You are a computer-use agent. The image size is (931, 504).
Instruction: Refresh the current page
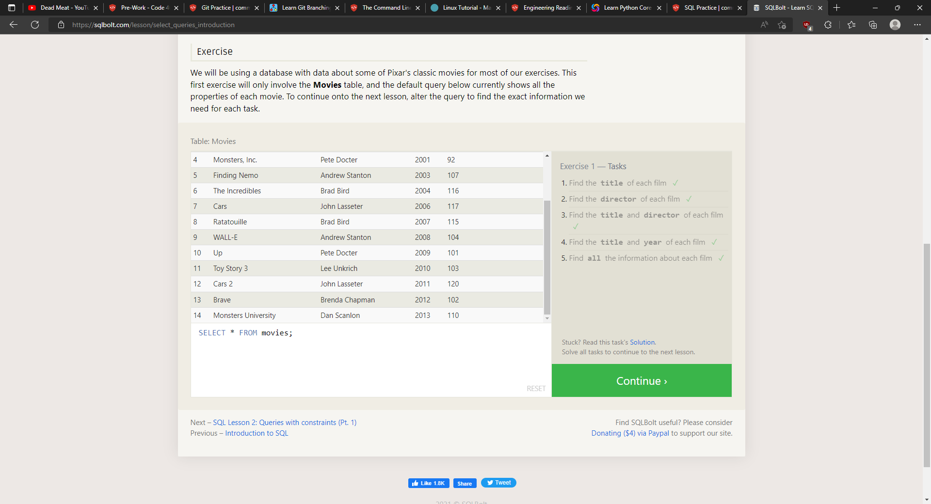35,25
